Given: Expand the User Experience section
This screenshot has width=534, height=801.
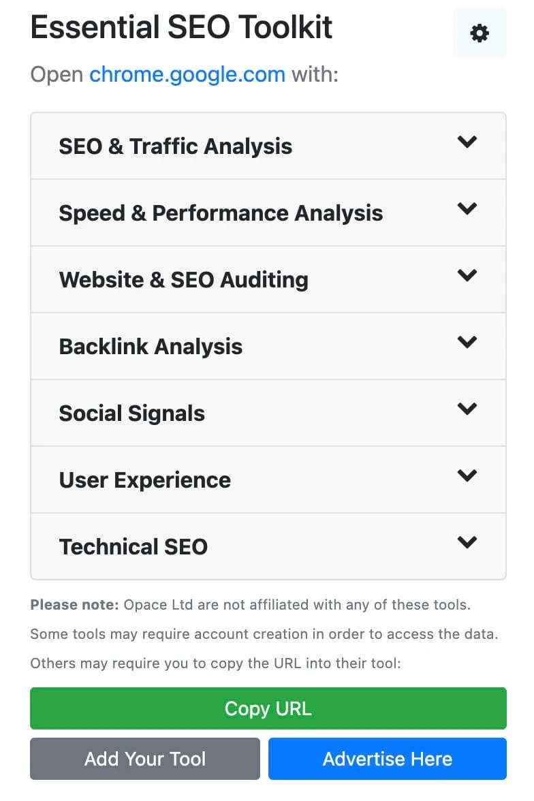Looking at the screenshot, I should click(x=268, y=480).
